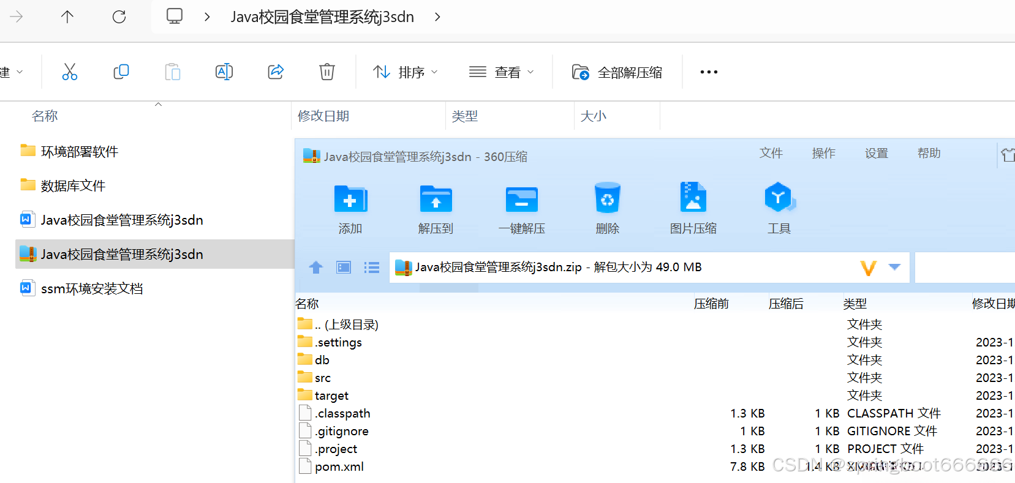Click the Paste clipboard icon in Explorer toolbar
1015x483 pixels.
(x=173, y=72)
